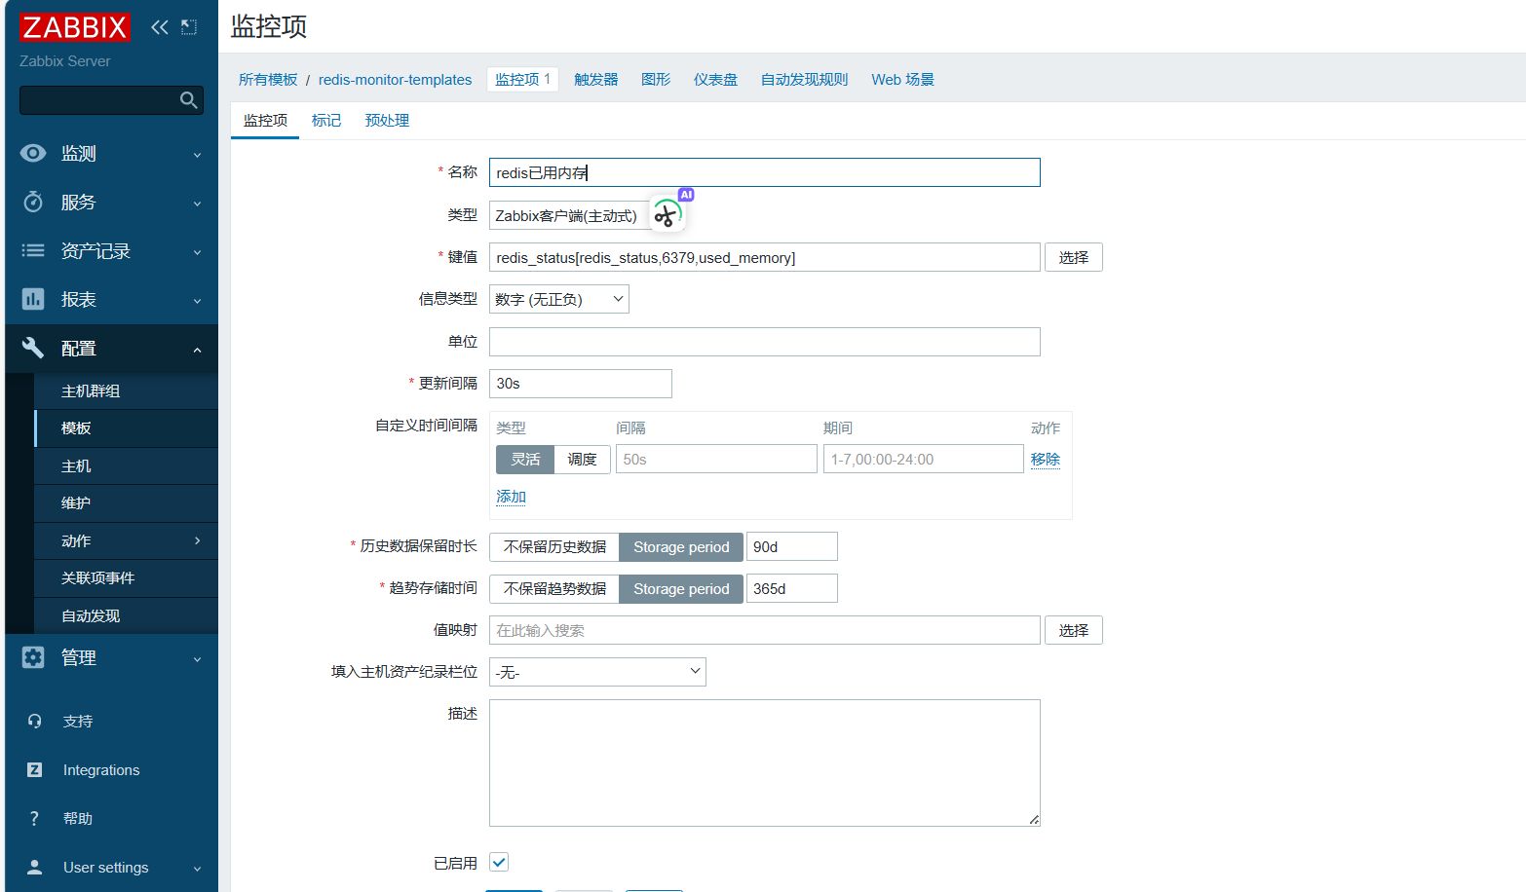Open the 自动发现规则 link
This screenshot has height=892, width=1526.
805,80
